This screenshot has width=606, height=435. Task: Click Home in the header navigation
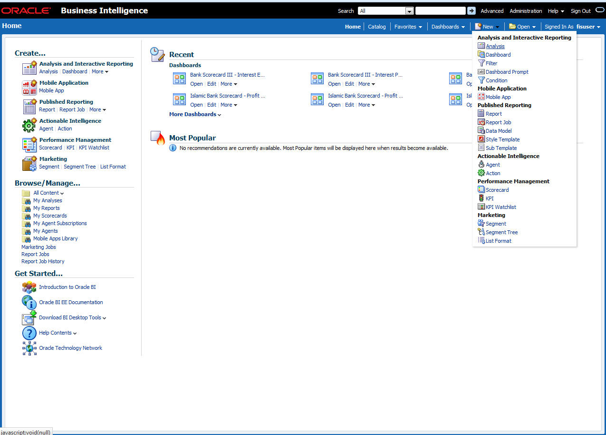(x=353, y=27)
